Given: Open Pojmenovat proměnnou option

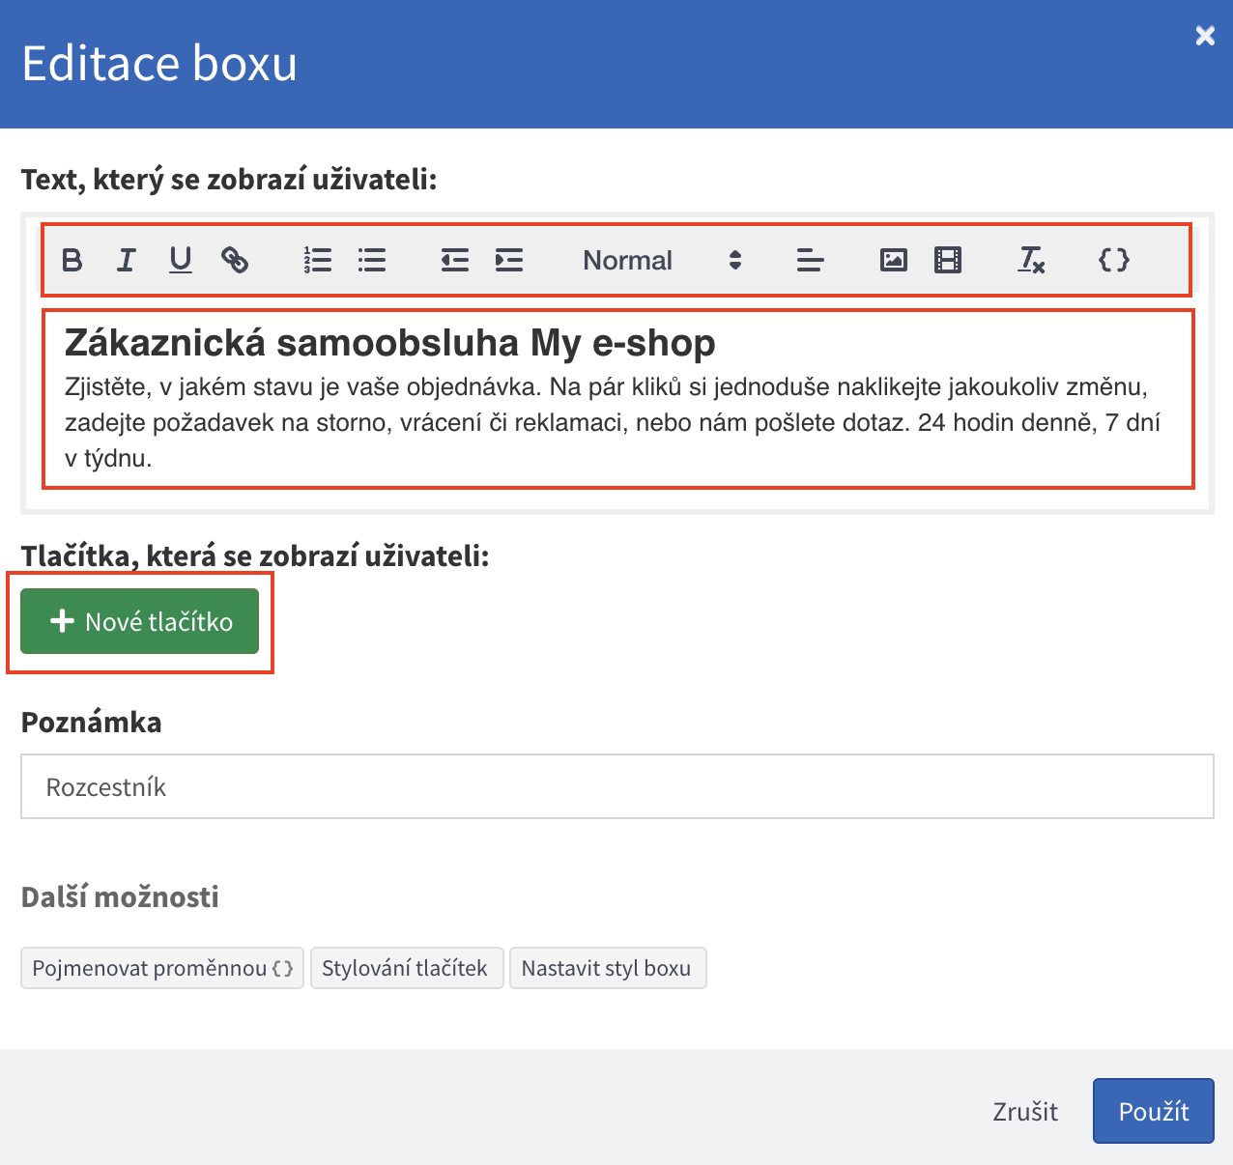Looking at the screenshot, I should tap(162, 968).
